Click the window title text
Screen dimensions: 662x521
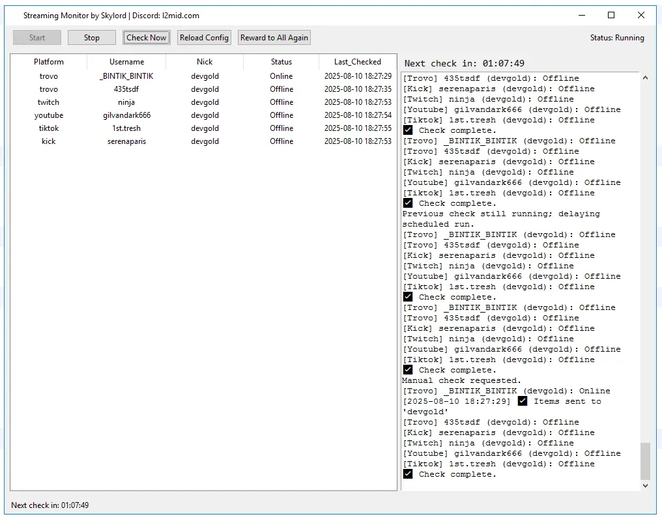point(111,16)
